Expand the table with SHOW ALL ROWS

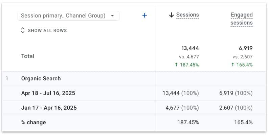(47, 30)
